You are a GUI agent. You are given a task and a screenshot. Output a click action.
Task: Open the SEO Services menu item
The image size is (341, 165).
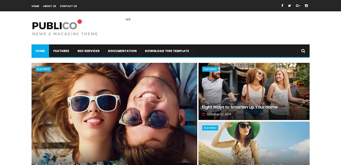89,51
